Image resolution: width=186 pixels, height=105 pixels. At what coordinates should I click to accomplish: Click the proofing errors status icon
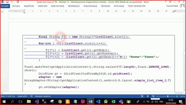[x=31, y=96]
